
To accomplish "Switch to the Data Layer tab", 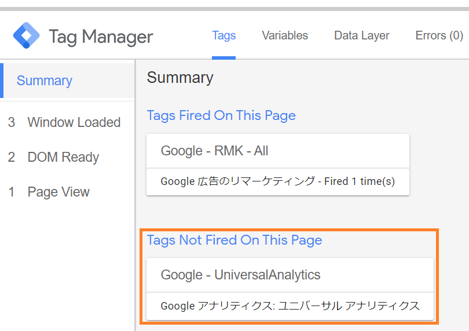I will 361,35.
